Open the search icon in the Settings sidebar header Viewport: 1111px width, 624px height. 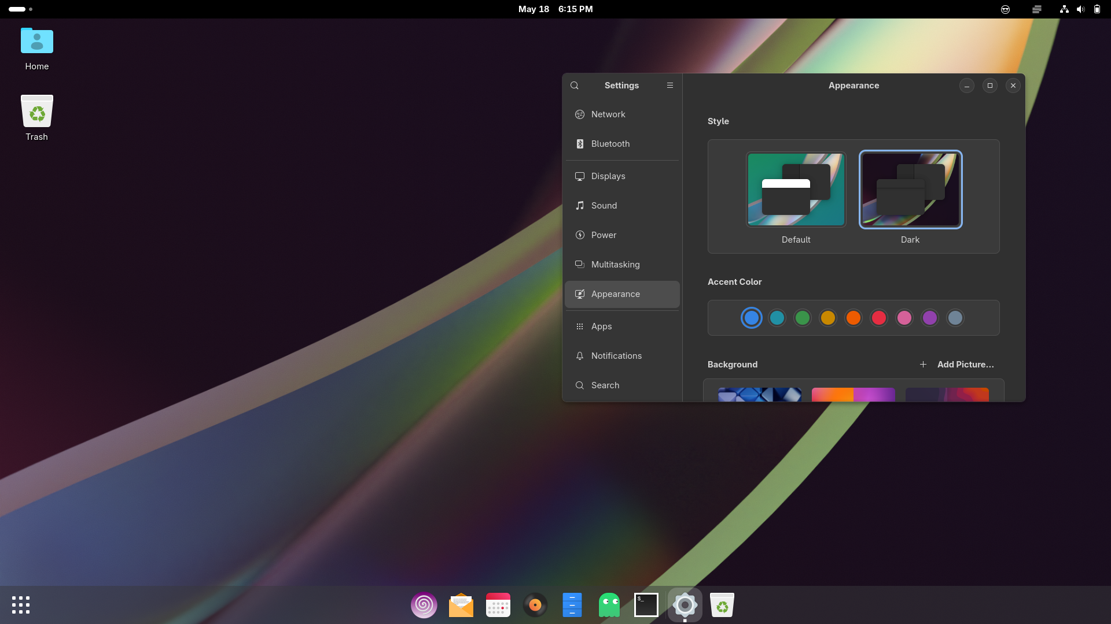[x=575, y=86]
